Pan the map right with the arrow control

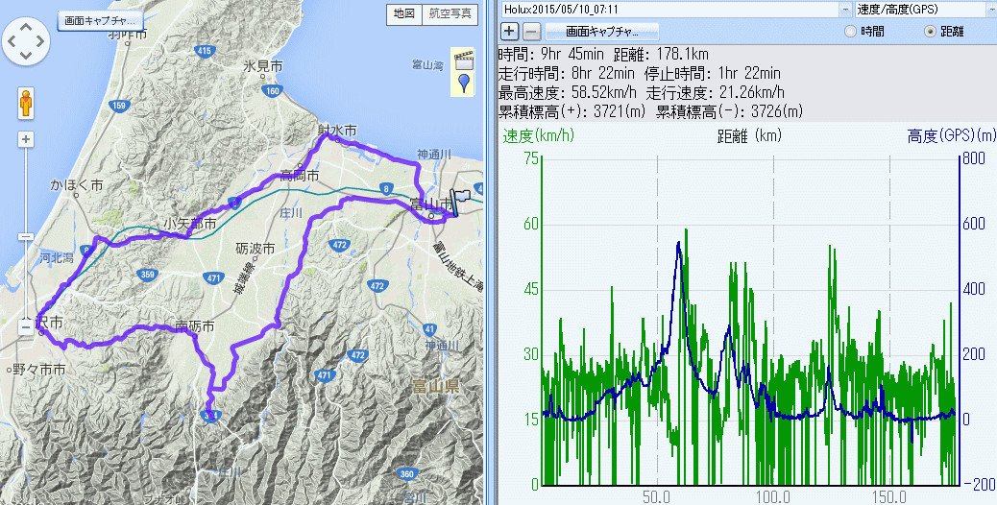coord(42,41)
